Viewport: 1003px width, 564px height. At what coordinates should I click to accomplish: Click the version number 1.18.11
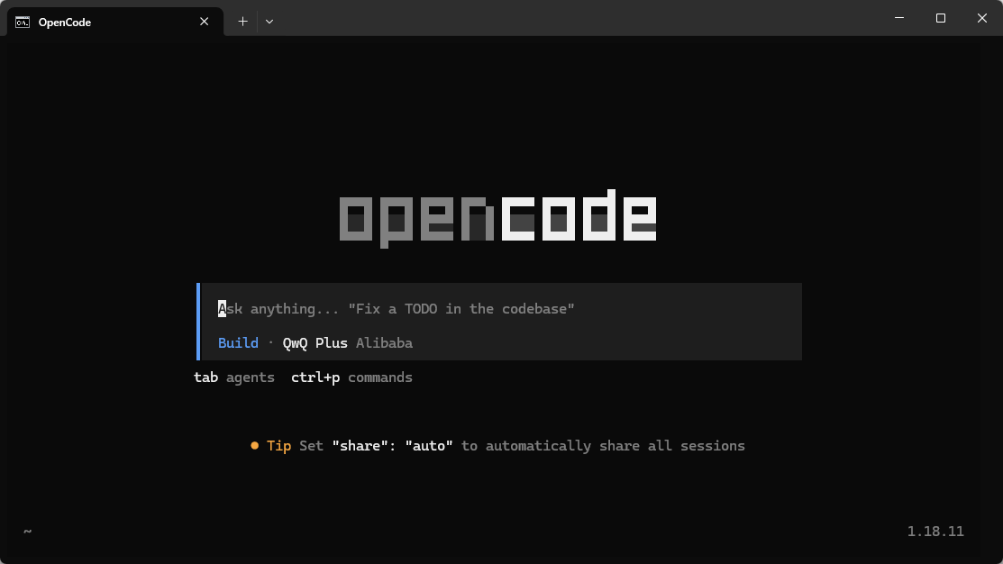pos(935,532)
